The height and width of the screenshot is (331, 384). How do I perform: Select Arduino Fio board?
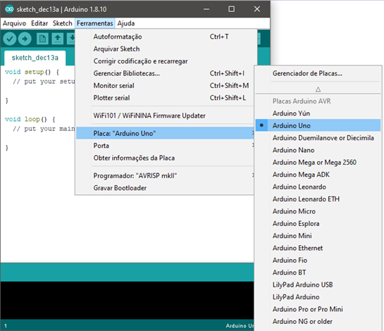[x=318, y=261]
